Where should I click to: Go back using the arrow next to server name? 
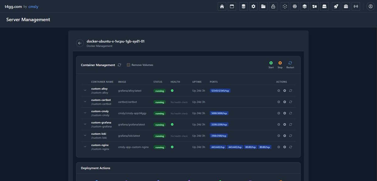click(x=80, y=43)
